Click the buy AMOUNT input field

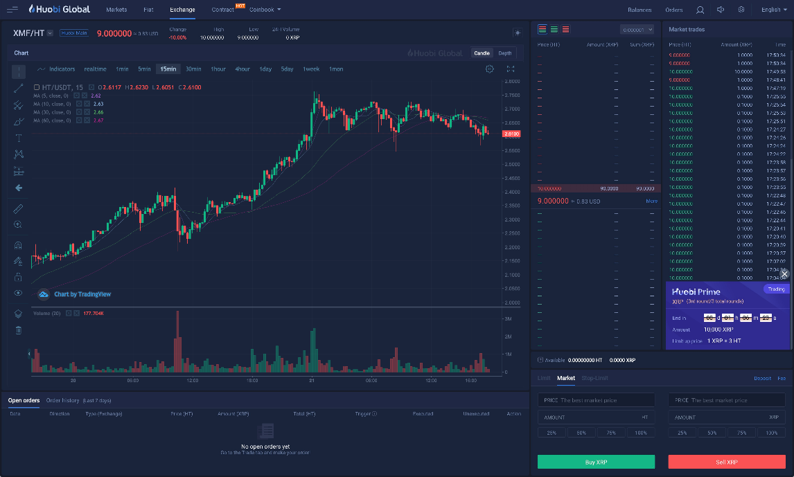coord(596,417)
